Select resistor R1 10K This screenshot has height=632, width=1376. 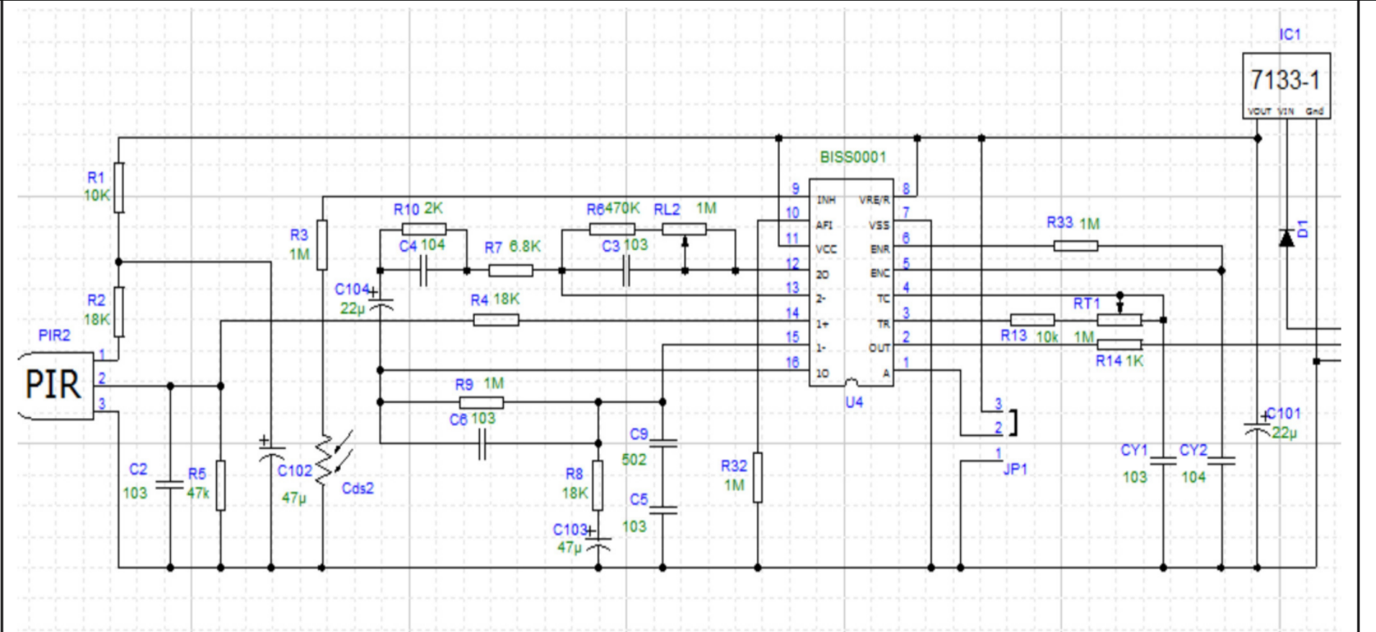tap(119, 187)
